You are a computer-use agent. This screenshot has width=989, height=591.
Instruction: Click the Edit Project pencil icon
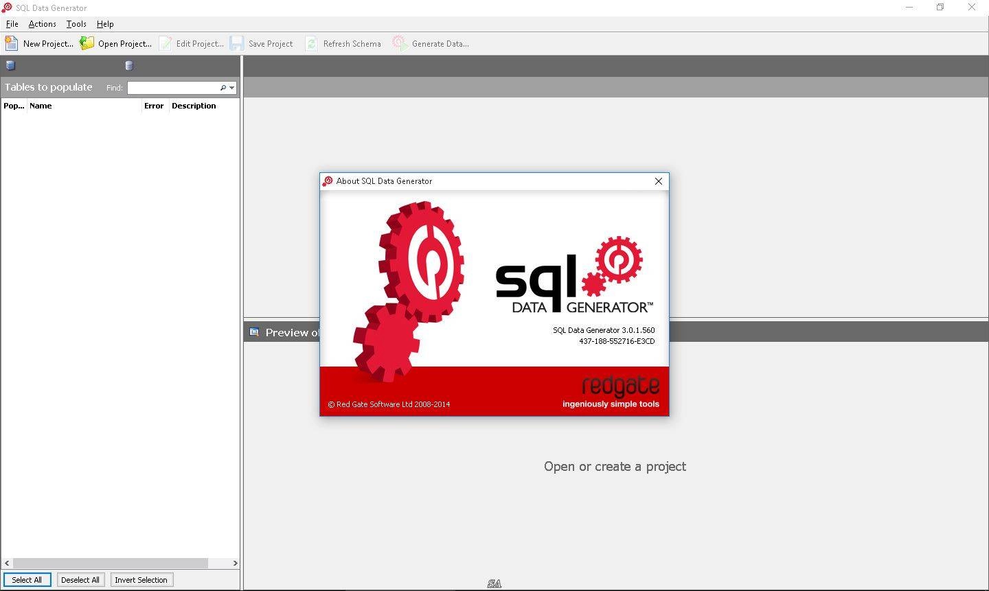[166, 43]
